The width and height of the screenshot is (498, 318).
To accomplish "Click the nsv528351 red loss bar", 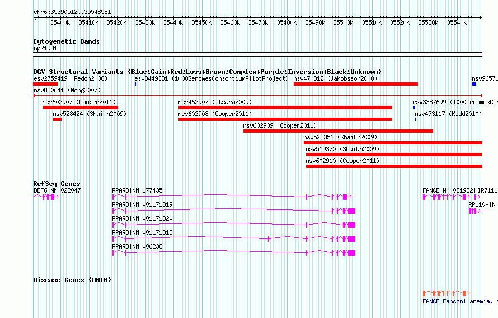I will 393,143.
